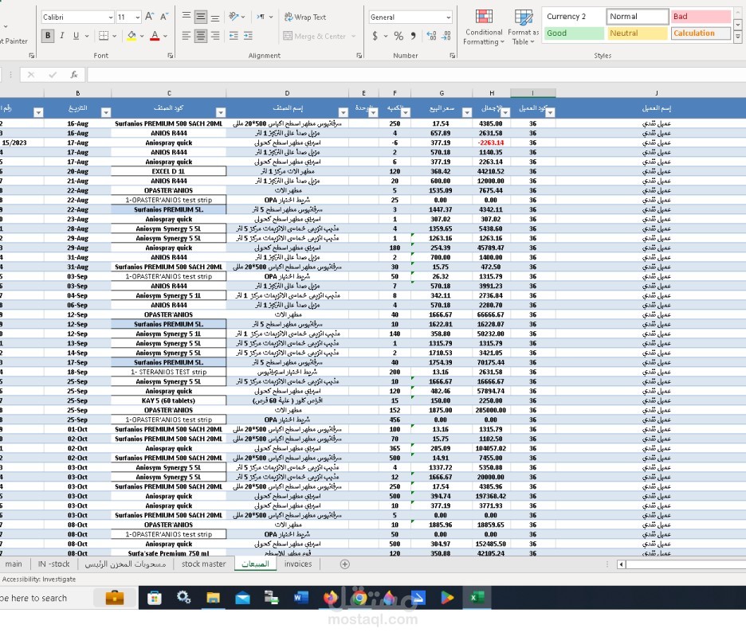The image size is (746, 640).
Task: Switch to مسحوبات المخزن الرئيسي sheet tab
Action: coord(126,564)
